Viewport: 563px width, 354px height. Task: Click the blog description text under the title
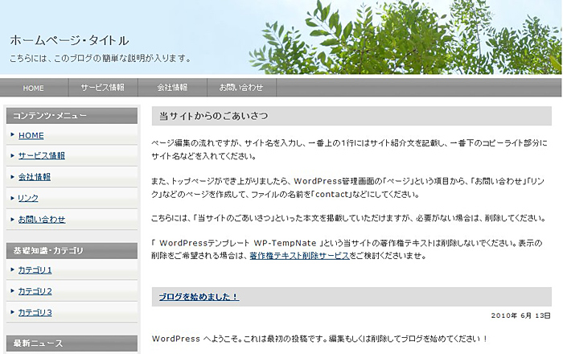(x=101, y=59)
